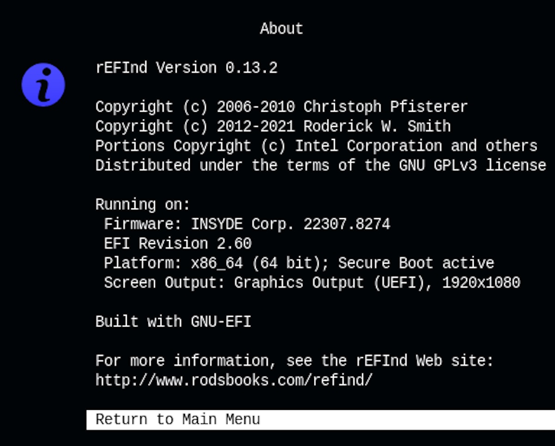This screenshot has width=555, height=446.
Task: Click the About screen title
Action: 281,29
